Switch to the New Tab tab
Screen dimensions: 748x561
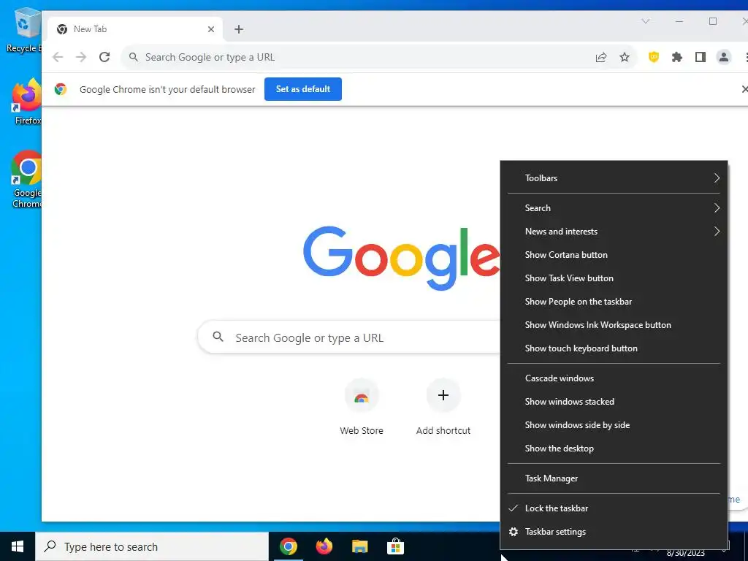tap(135, 29)
